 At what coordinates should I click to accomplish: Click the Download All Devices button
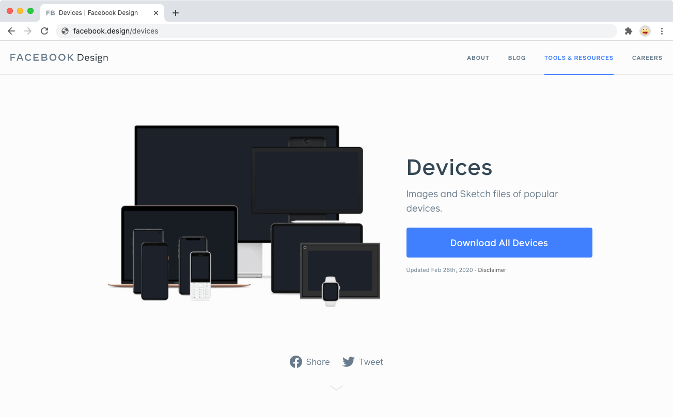(x=499, y=243)
